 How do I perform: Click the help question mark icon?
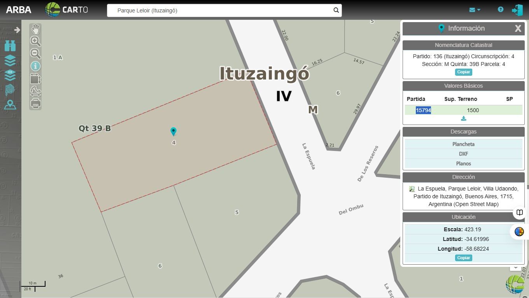(x=501, y=10)
